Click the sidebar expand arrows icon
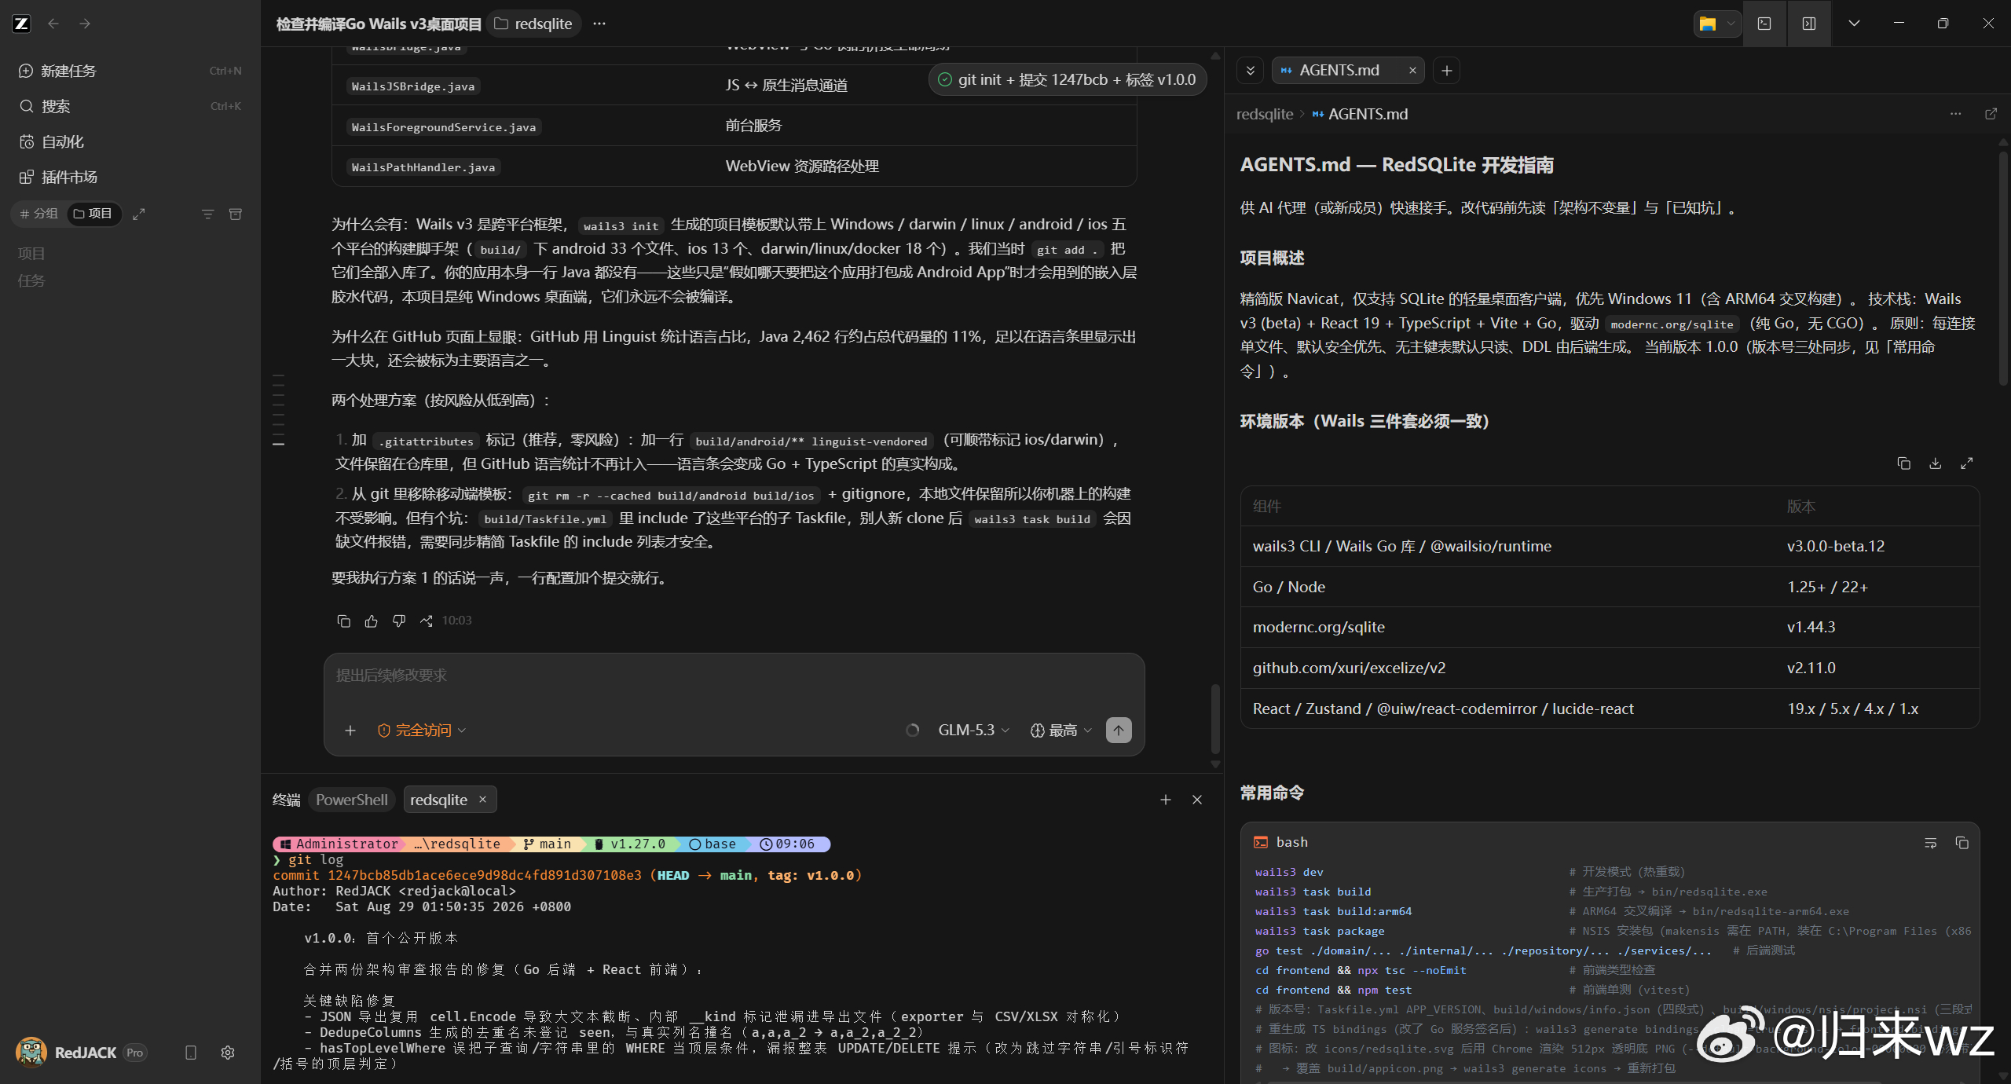Screen dimensions: 2011x1084 (x=139, y=214)
